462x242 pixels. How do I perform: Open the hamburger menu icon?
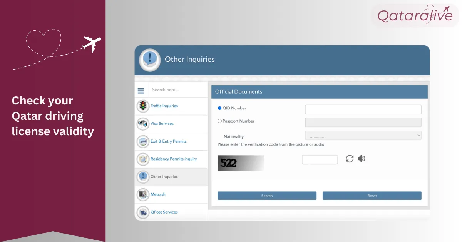pos(141,91)
